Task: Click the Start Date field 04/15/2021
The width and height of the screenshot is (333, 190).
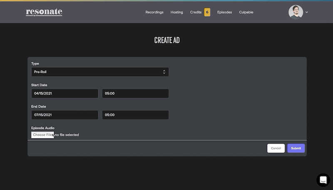Action: point(65,94)
